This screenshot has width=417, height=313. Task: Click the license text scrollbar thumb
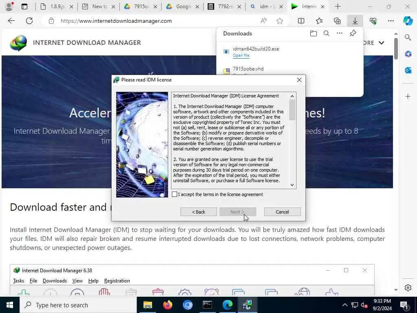292,110
